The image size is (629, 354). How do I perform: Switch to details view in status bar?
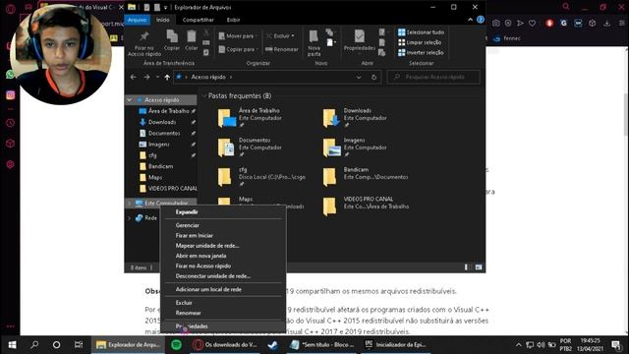pos(467,267)
